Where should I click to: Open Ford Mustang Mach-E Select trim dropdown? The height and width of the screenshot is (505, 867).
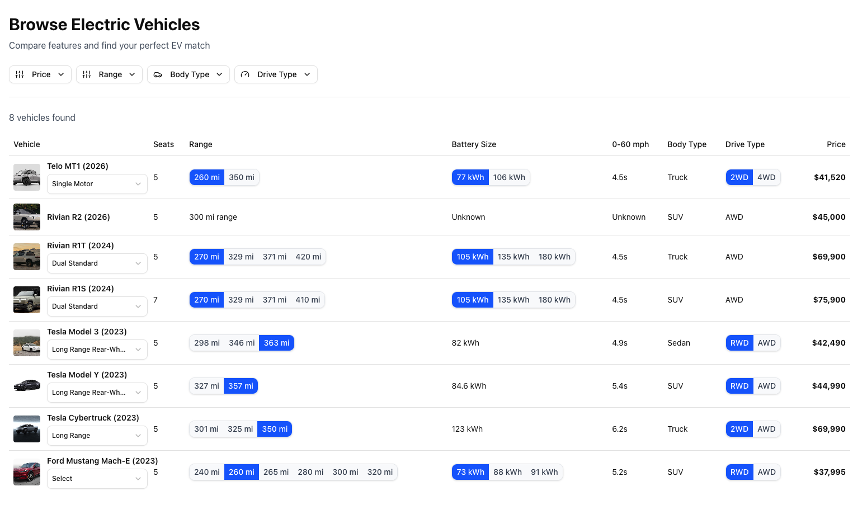click(x=97, y=479)
